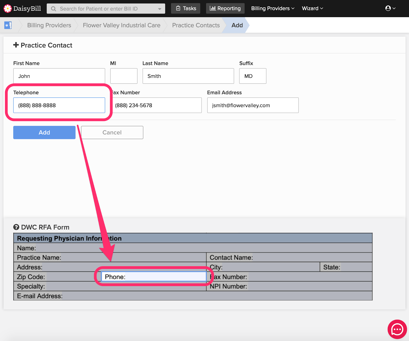Open the chat support bubble
This screenshot has width=409, height=341.
[397, 329]
